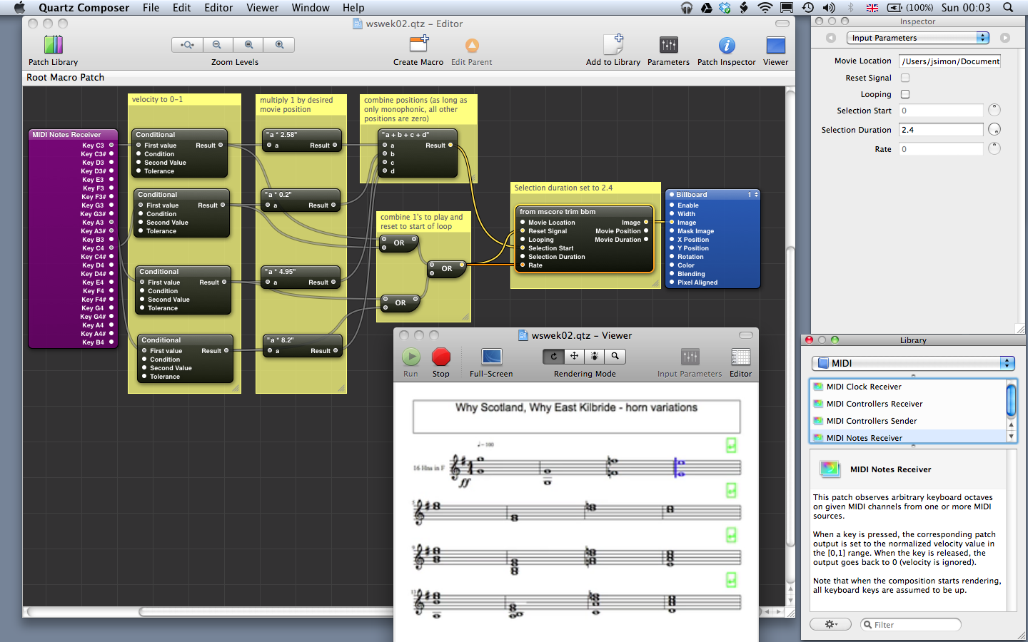Select MIDI Controllers Receiver in Library

[908, 404]
